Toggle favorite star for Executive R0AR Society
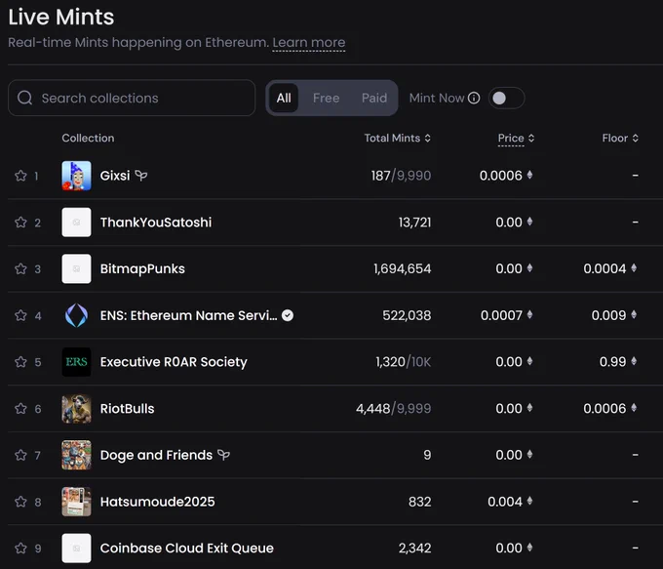This screenshot has height=569, width=663. tap(20, 362)
